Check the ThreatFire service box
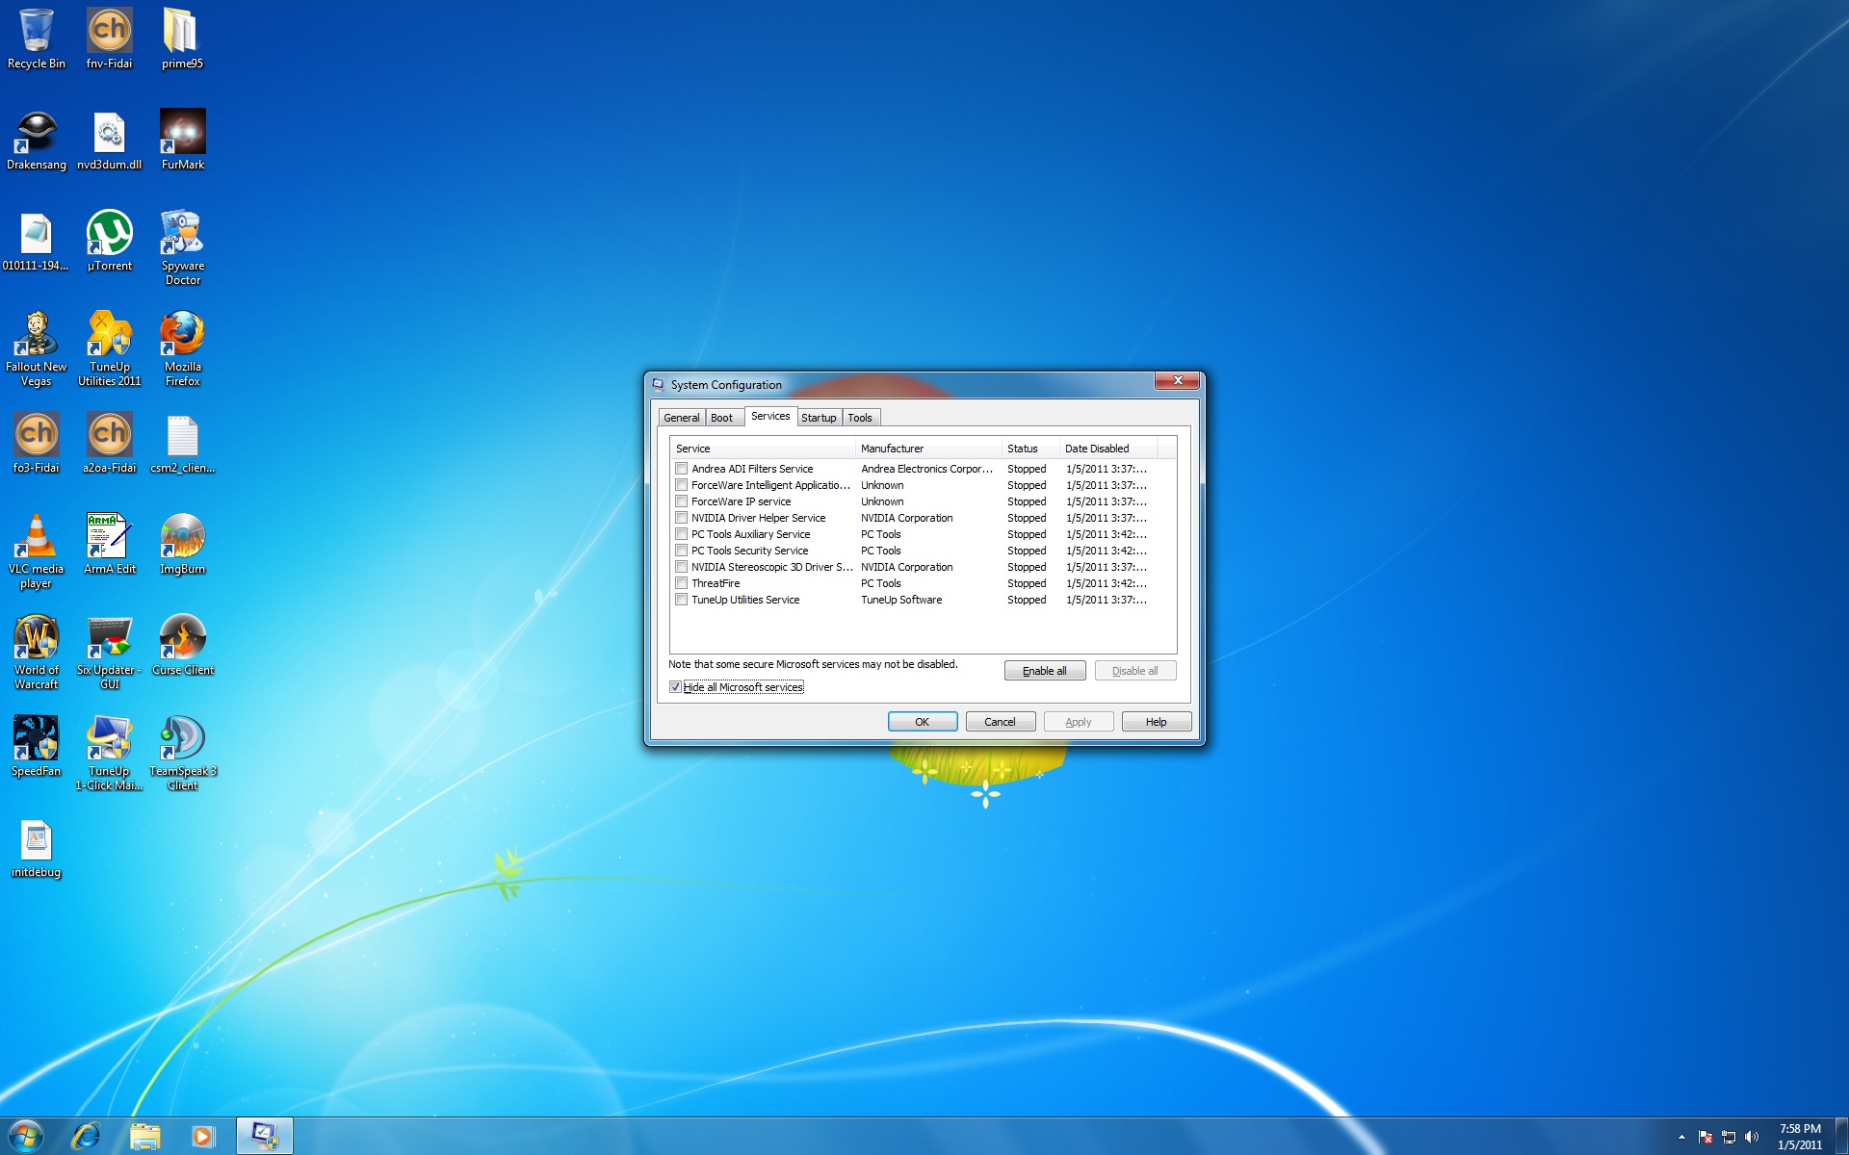Viewport: 1849px width, 1155px height. (682, 583)
